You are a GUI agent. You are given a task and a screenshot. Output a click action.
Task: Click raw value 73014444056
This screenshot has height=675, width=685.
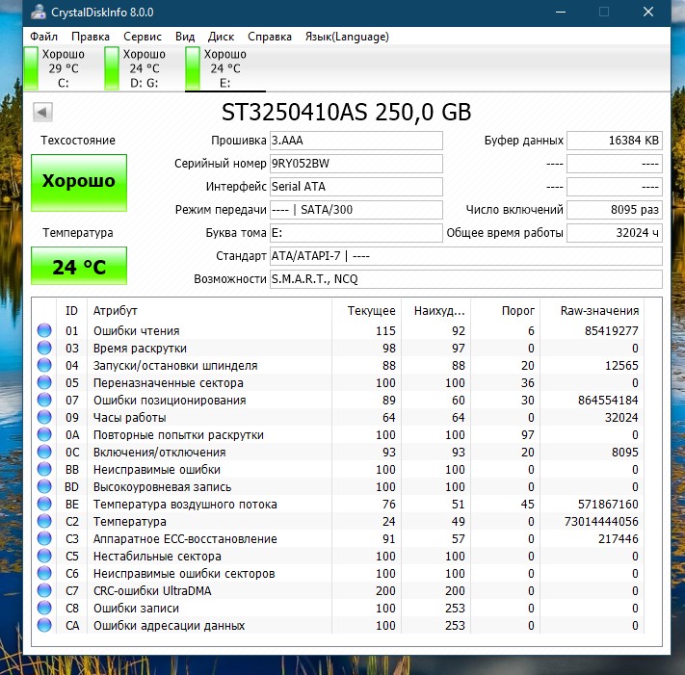coord(601,522)
